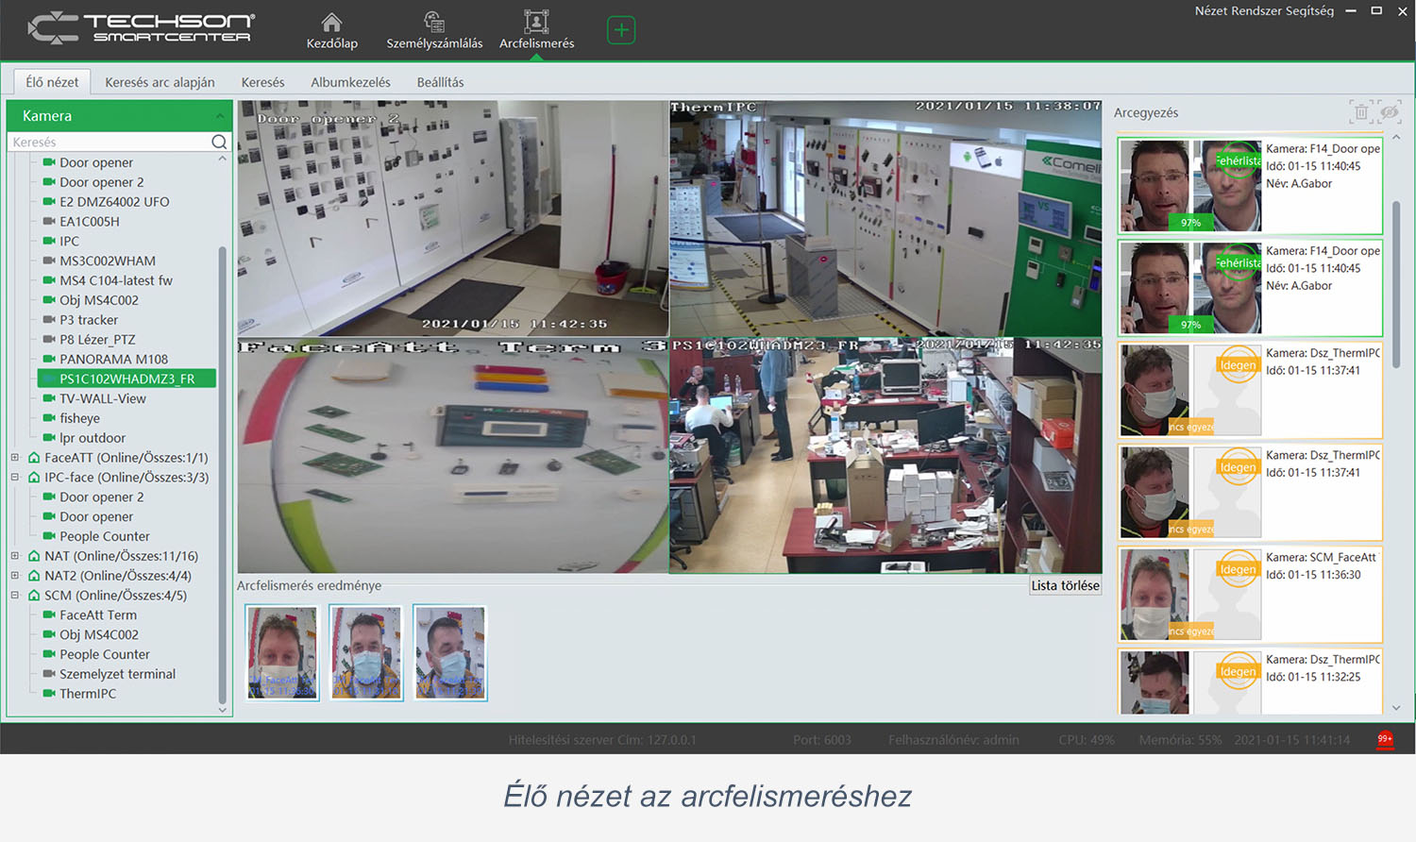Click the Arcegyezés list vertical scrollbar
This screenshot has height=842, width=1416.
(1396, 283)
